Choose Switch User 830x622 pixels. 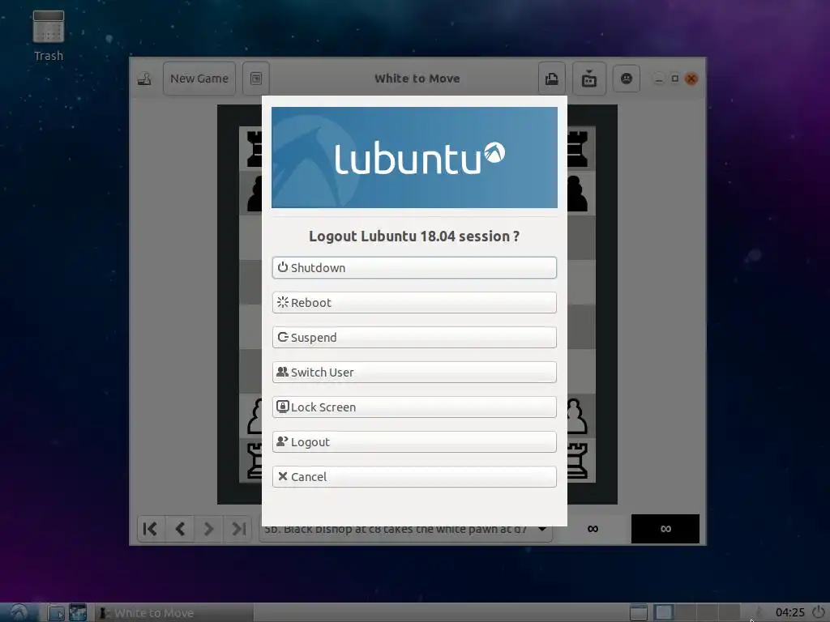click(414, 373)
